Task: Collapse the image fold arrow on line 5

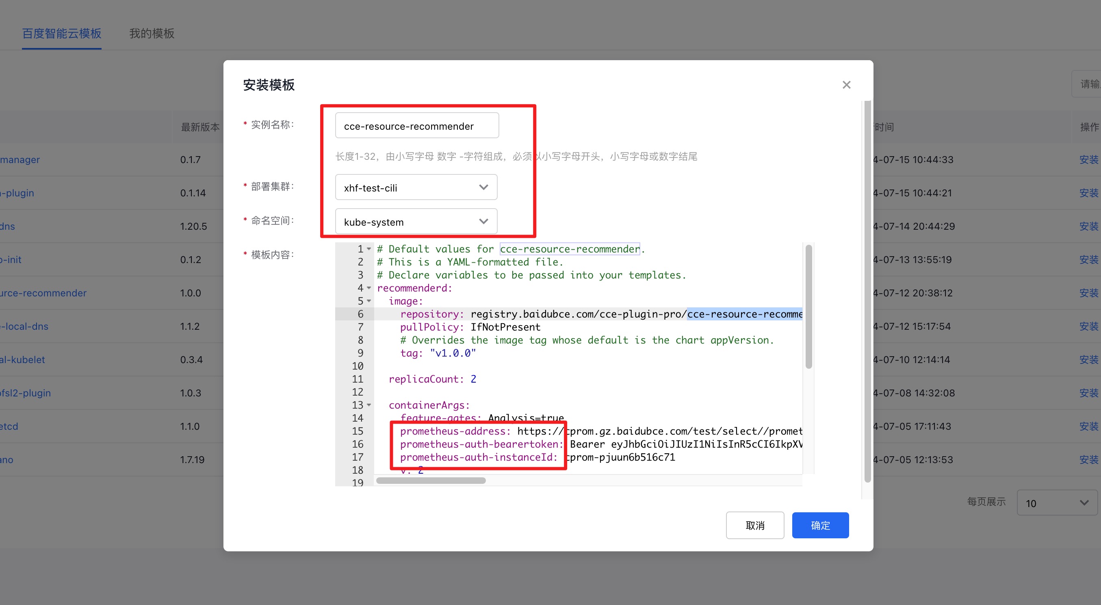Action: [369, 301]
